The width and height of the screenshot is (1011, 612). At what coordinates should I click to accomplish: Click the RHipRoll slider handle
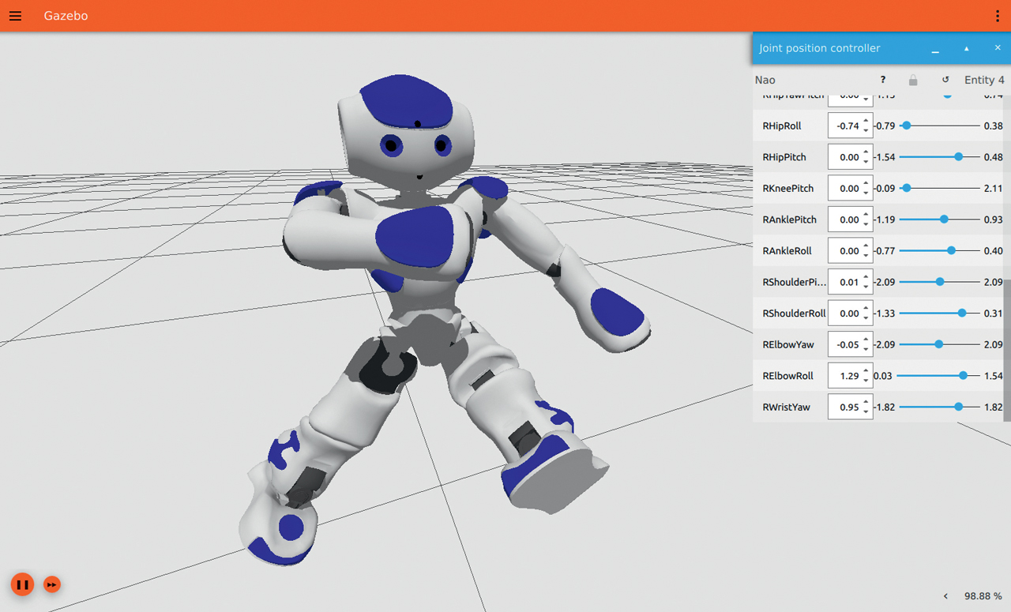[907, 126]
